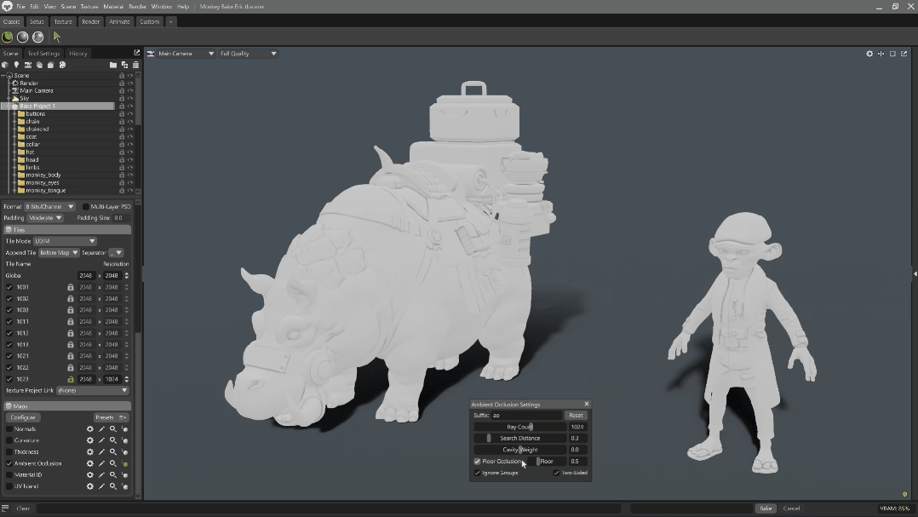Image resolution: width=918 pixels, height=517 pixels.
Task: Open the Format 8 Bits/Channel dropdown
Action: pos(49,207)
